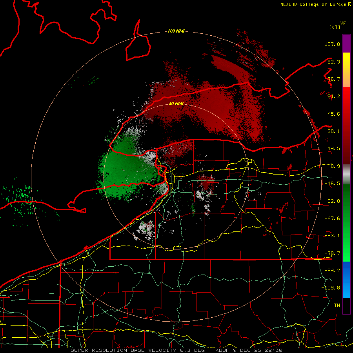Click the [KT] units label
353x353 pixels.
click(x=335, y=27)
